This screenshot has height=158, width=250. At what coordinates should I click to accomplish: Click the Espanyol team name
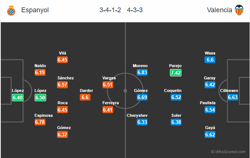(x=35, y=10)
